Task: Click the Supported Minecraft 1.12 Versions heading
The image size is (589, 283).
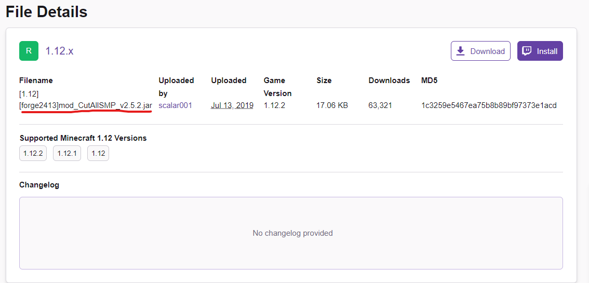Action: 83,138
